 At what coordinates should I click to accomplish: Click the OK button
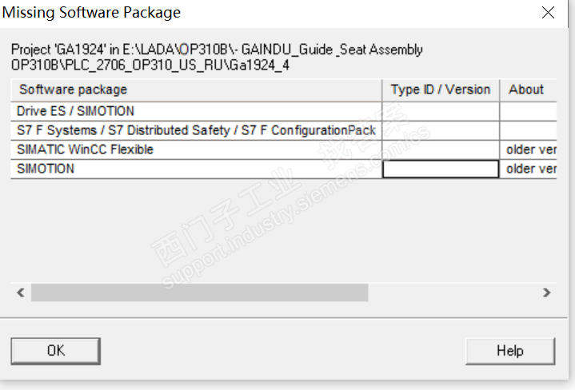pyautogui.click(x=55, y=350)
